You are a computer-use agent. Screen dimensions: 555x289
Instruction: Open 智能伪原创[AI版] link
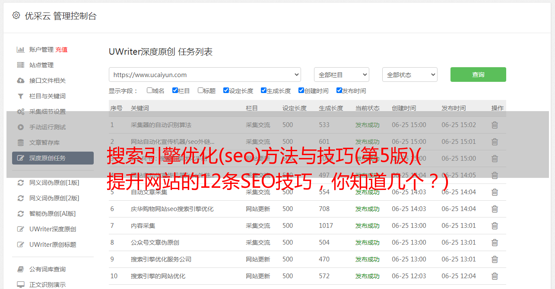click(52, 214)
